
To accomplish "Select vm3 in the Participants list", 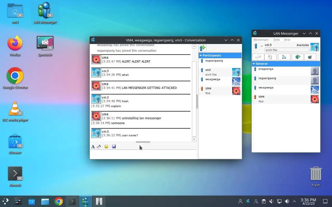I will click(x=220, y=72).
